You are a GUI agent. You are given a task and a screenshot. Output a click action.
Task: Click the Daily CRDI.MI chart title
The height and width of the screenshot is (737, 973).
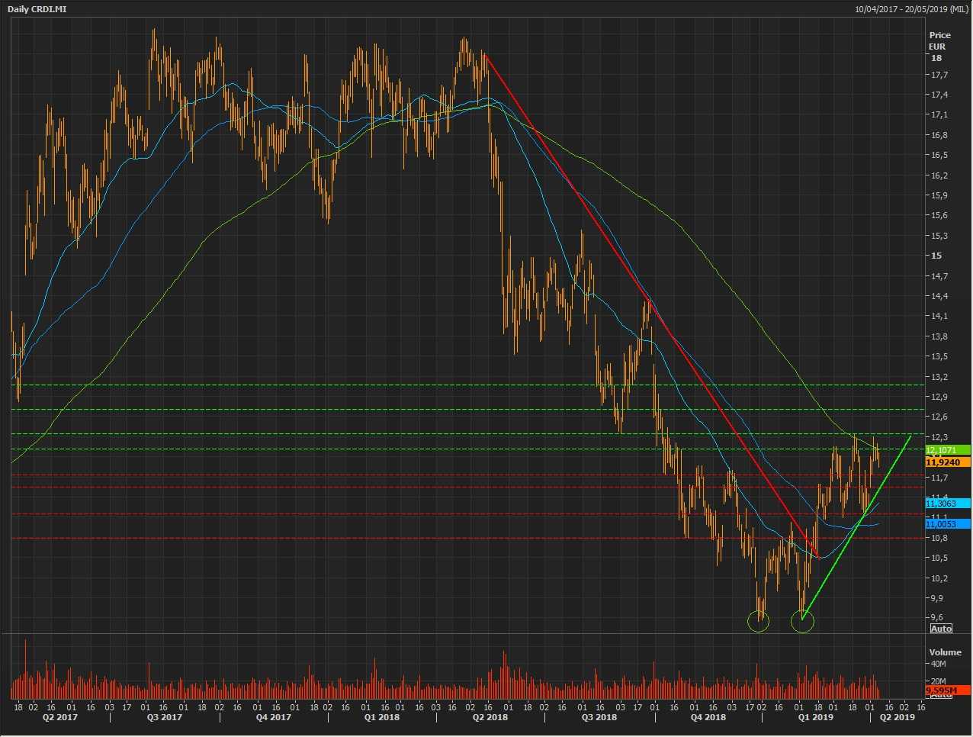pos(34,9)
